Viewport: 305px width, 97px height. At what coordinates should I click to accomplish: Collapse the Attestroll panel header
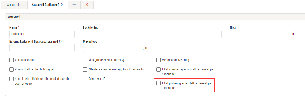(155, 17)
